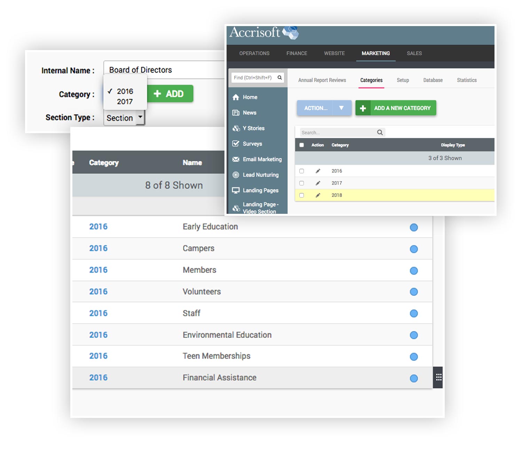Switch to the Statistics tab
The width and height of the screenshot is (522, 452).
click(x=466, y=80)
